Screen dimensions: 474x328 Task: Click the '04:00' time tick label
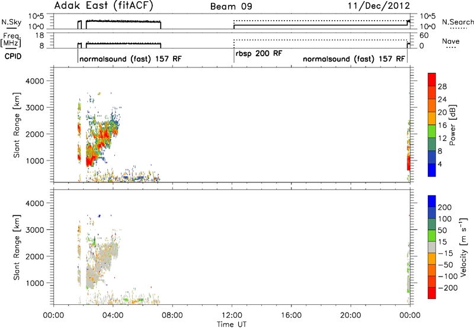tap(113, 316)
